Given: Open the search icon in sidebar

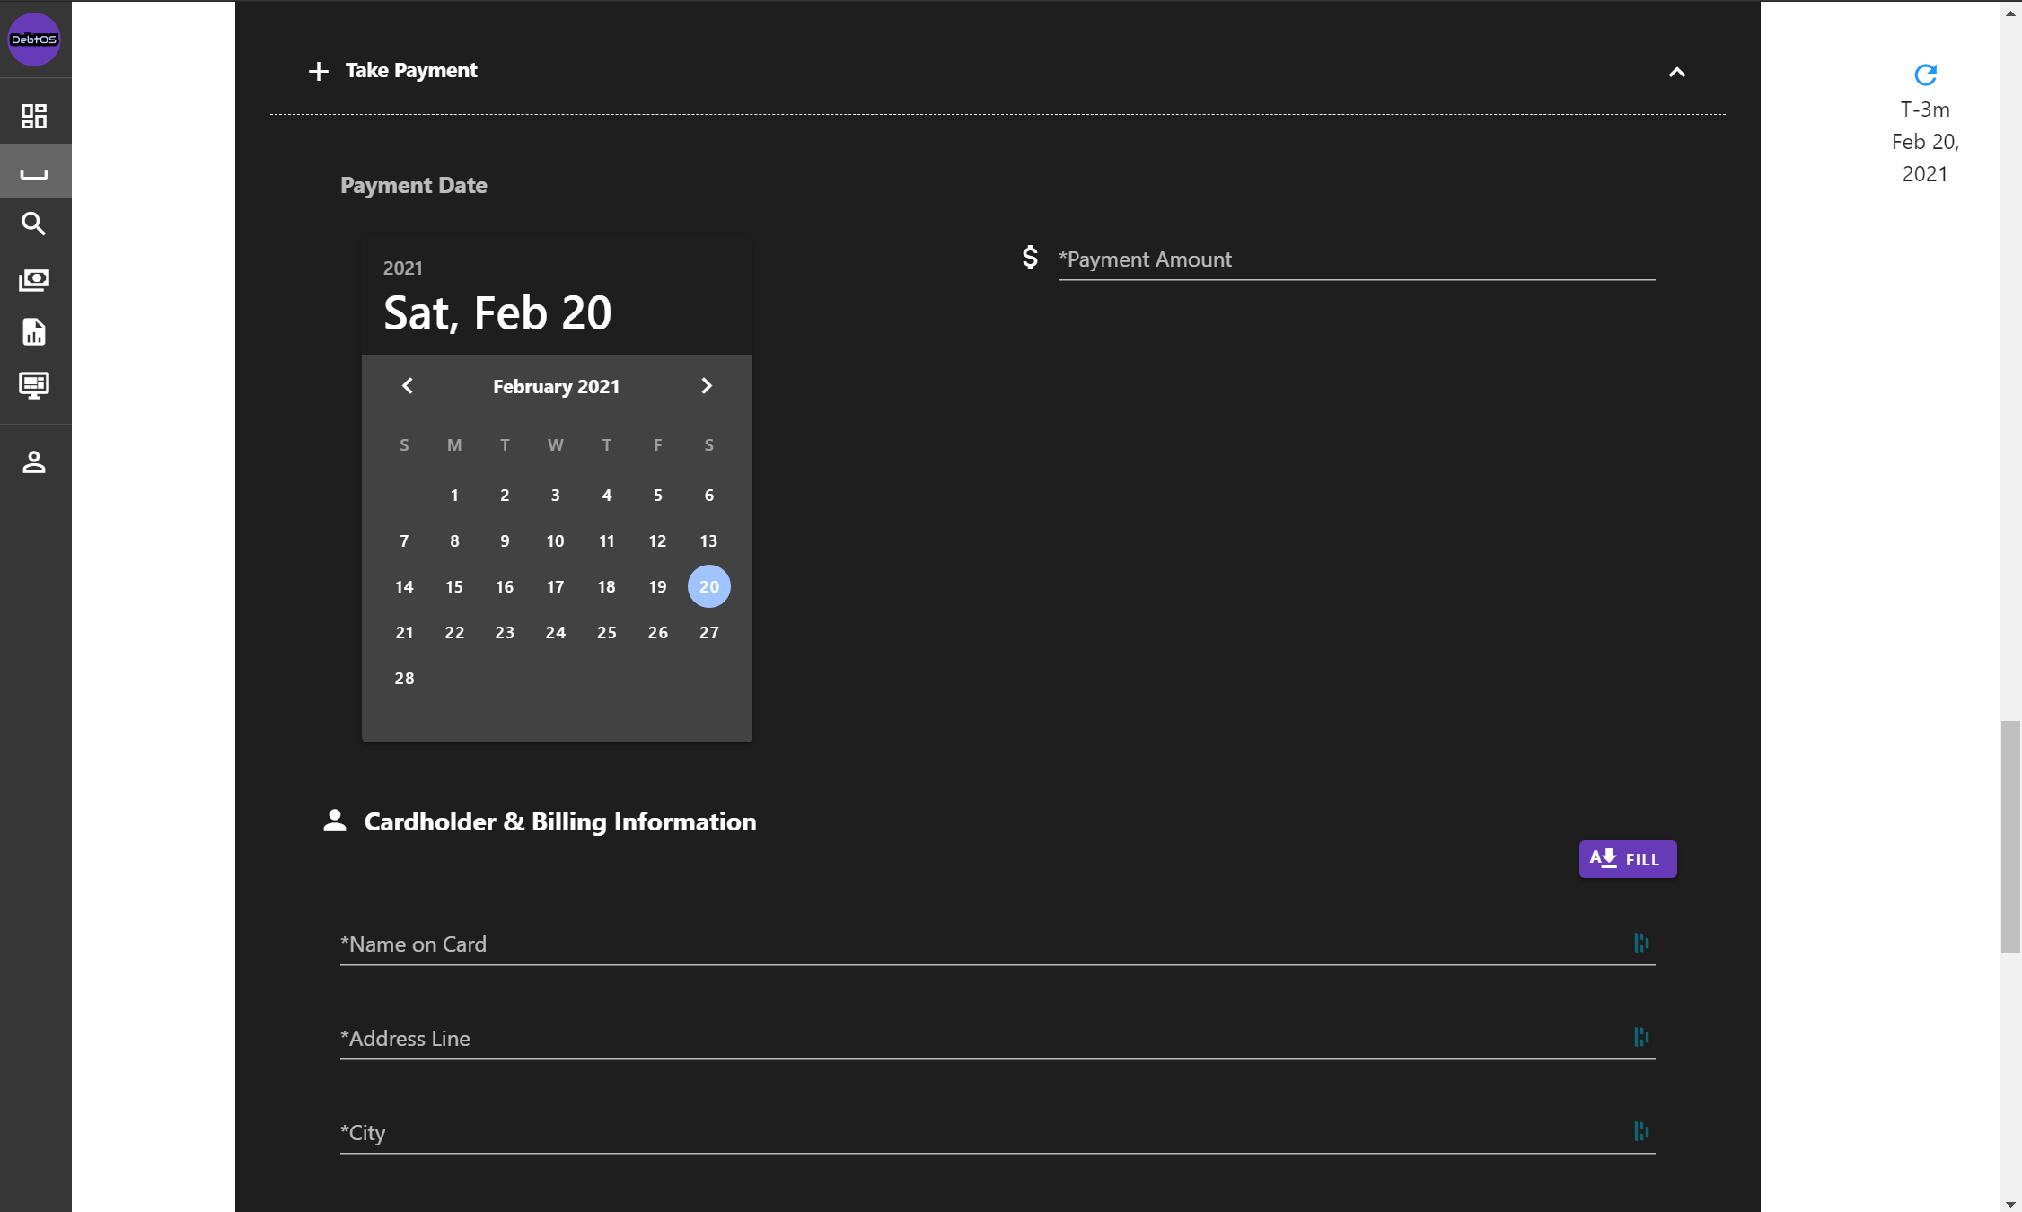Looking at the screenshot, I should [34, 224].
